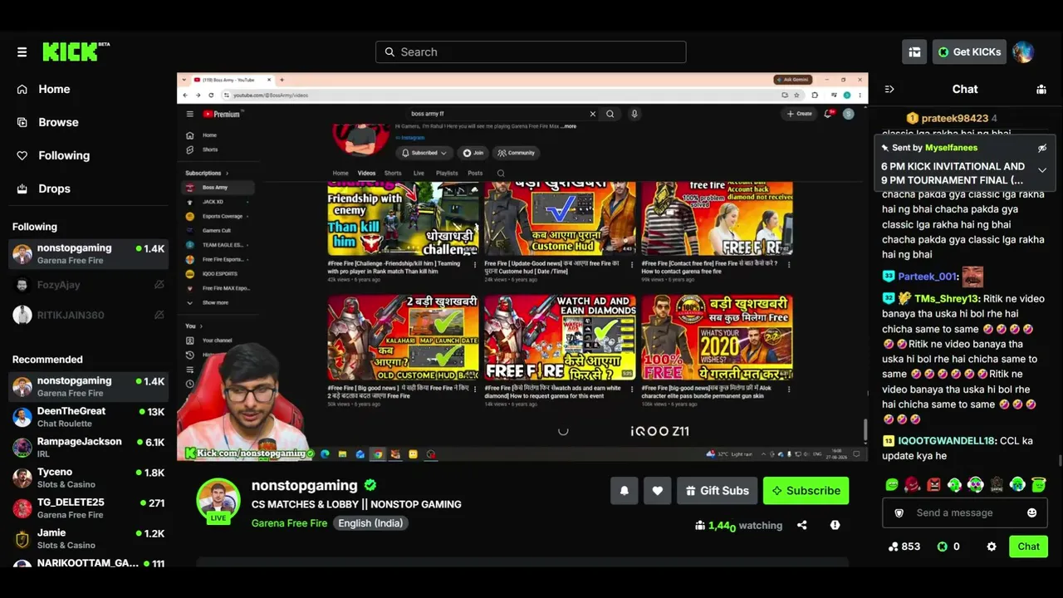Viewport: 1063px width, 598px height.
Task: Open 'Watch Ad and Earn Diamonds' thumbnail
Action: (561, 337)
